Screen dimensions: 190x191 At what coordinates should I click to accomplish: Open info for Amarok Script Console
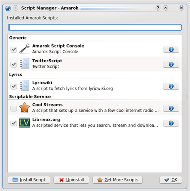point(171,49)
